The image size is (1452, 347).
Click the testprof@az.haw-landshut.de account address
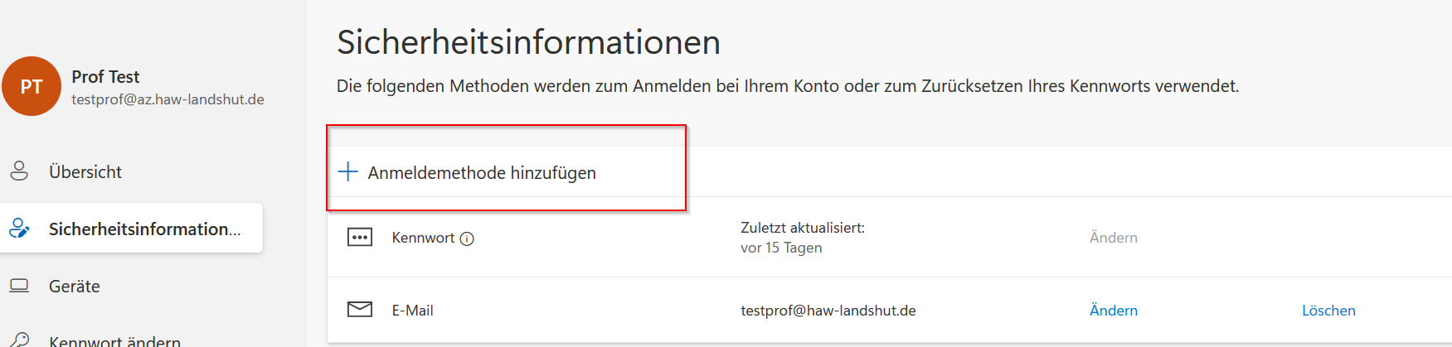point(168,99)
